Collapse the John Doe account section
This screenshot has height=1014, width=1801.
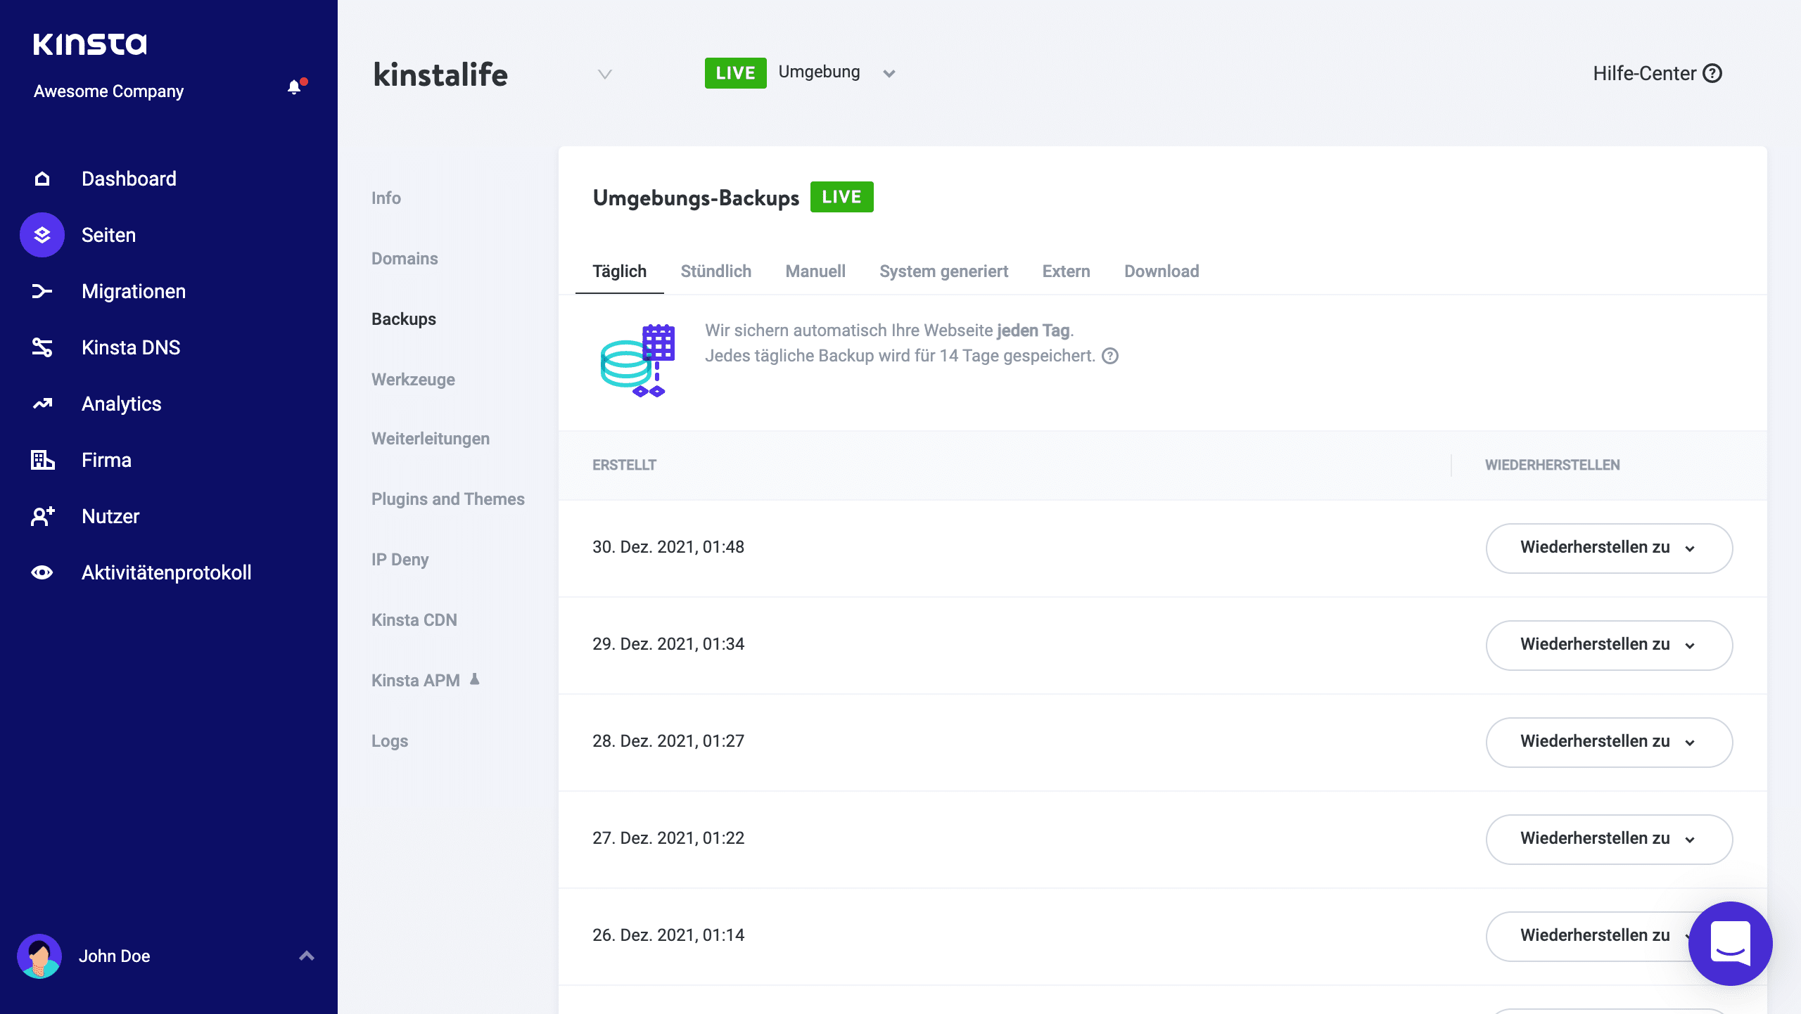pyautogui.click(x=306, y=955)
